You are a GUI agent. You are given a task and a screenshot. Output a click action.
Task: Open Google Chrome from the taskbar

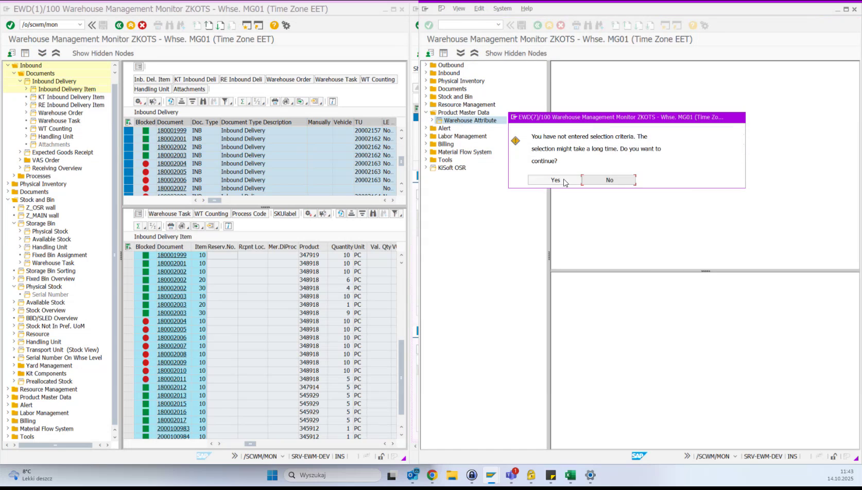432,475
